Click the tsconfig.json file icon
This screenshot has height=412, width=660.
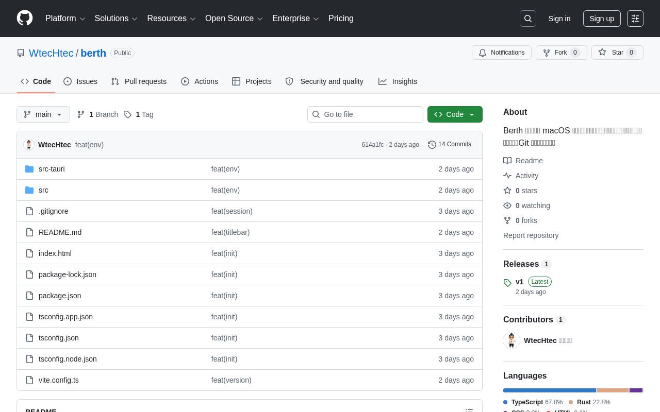coord(29,338)
